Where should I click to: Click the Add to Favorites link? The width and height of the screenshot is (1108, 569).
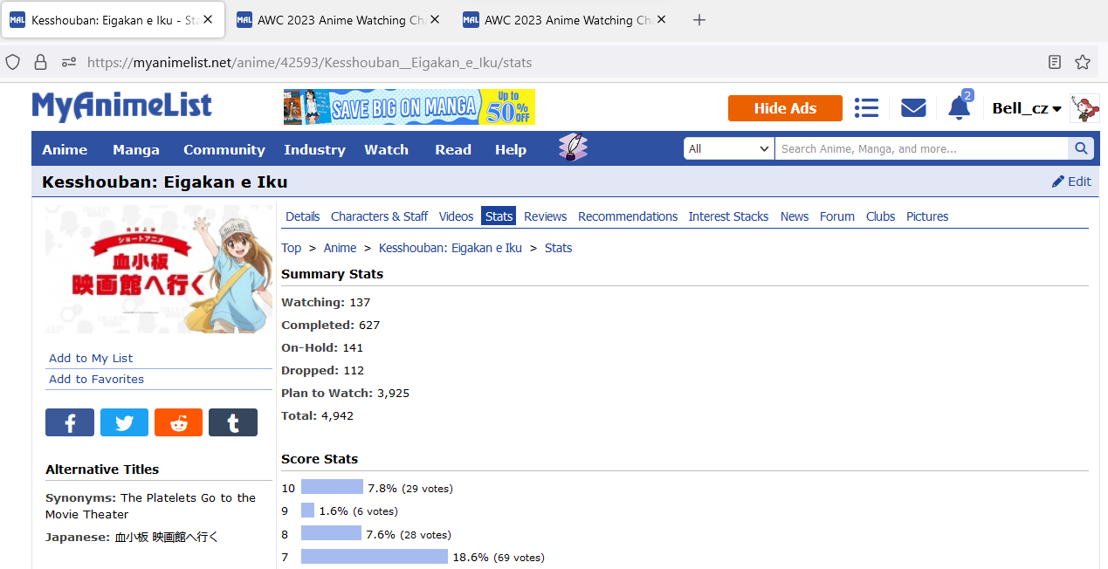96,379
